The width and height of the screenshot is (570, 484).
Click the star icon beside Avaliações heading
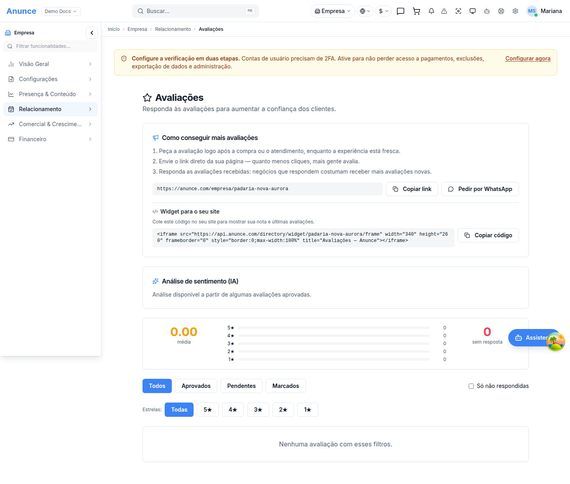[x=147, y=98]
